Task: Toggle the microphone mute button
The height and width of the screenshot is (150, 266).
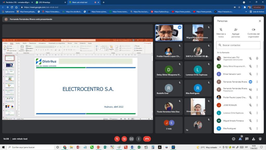Action: (x=117, y=139)
